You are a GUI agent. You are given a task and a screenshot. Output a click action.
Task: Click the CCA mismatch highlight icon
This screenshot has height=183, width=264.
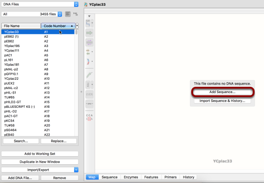click(89, 117)
